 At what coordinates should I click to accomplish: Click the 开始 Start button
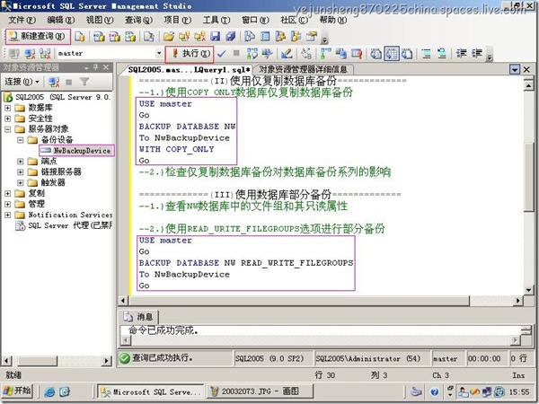[x=18, y=391]
